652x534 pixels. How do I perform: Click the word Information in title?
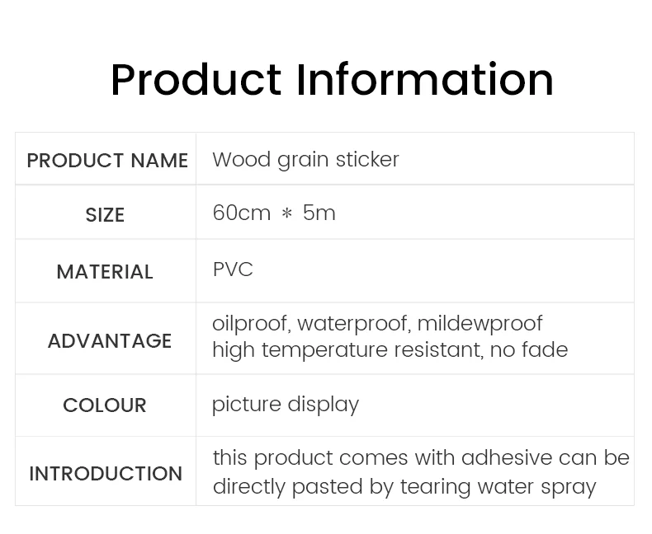424,79
